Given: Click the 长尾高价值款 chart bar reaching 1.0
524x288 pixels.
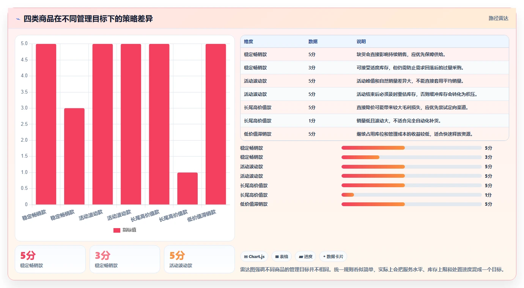Looking at the screenshot, I should pos(187,189).
